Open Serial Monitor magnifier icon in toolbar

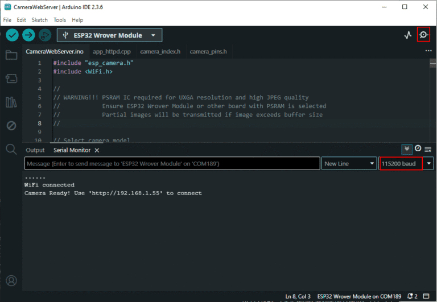pyautogui.click(x=423, y=35)
